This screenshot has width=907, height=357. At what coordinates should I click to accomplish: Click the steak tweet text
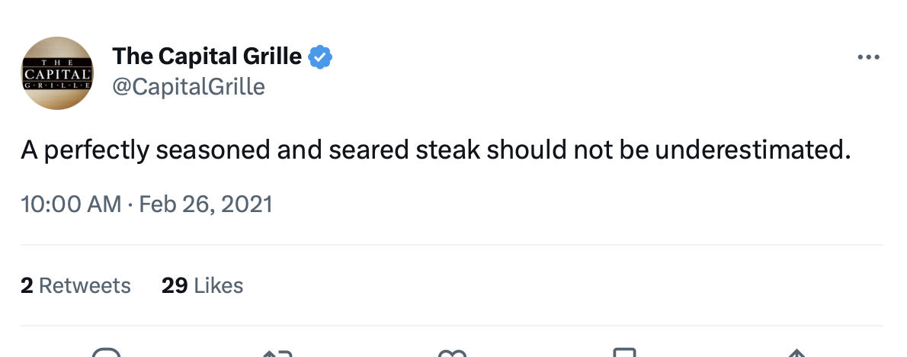click(x=434, y=150)
